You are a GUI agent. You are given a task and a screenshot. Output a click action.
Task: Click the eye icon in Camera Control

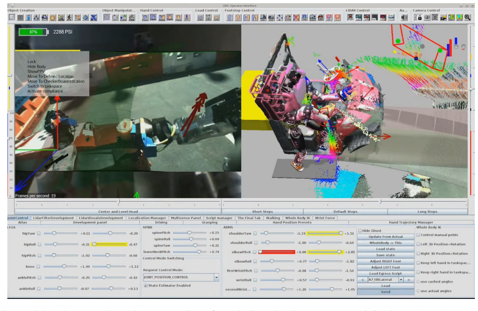click(427, 17)
